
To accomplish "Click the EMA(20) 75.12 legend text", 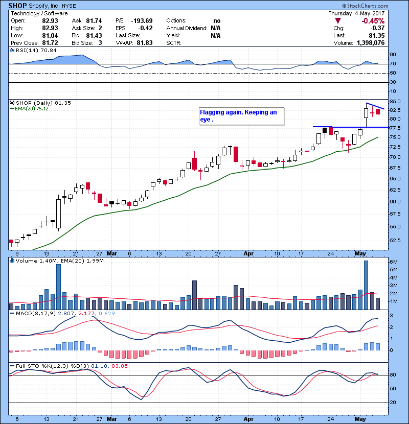I will tap(32, 109).
